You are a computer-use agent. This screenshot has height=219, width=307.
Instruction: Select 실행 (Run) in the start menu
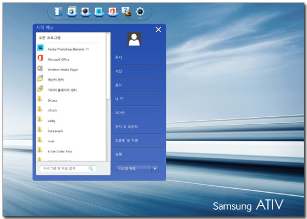tap(138, 155)
